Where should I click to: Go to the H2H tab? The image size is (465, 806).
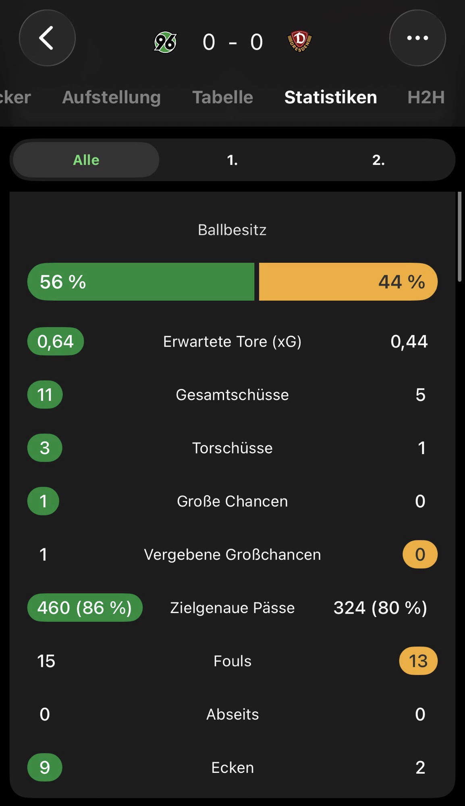(426, 97)
